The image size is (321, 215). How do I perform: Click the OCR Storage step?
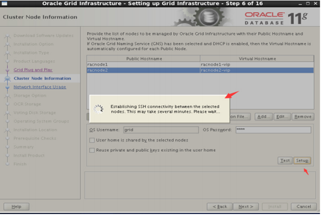[27, 104]
